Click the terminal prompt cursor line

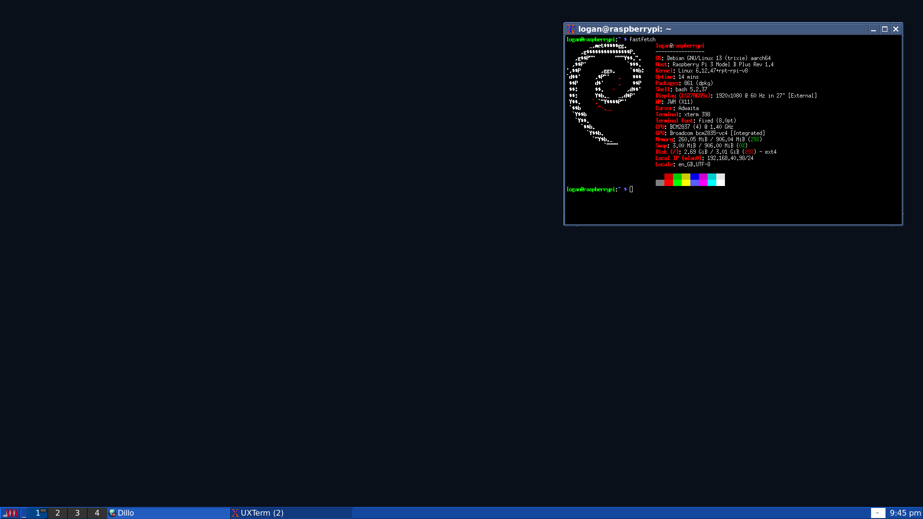click(x=631, y=189)
